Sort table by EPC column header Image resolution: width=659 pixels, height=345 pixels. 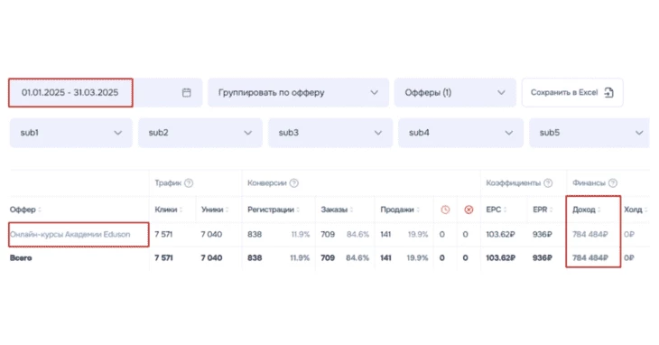coord(497,210)
